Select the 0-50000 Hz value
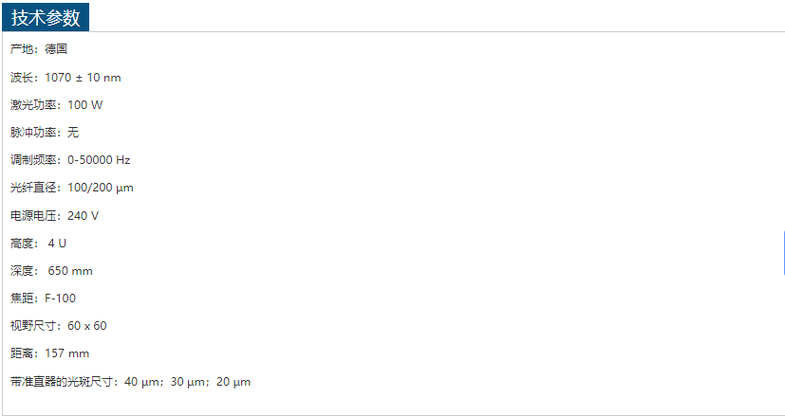 99,160
